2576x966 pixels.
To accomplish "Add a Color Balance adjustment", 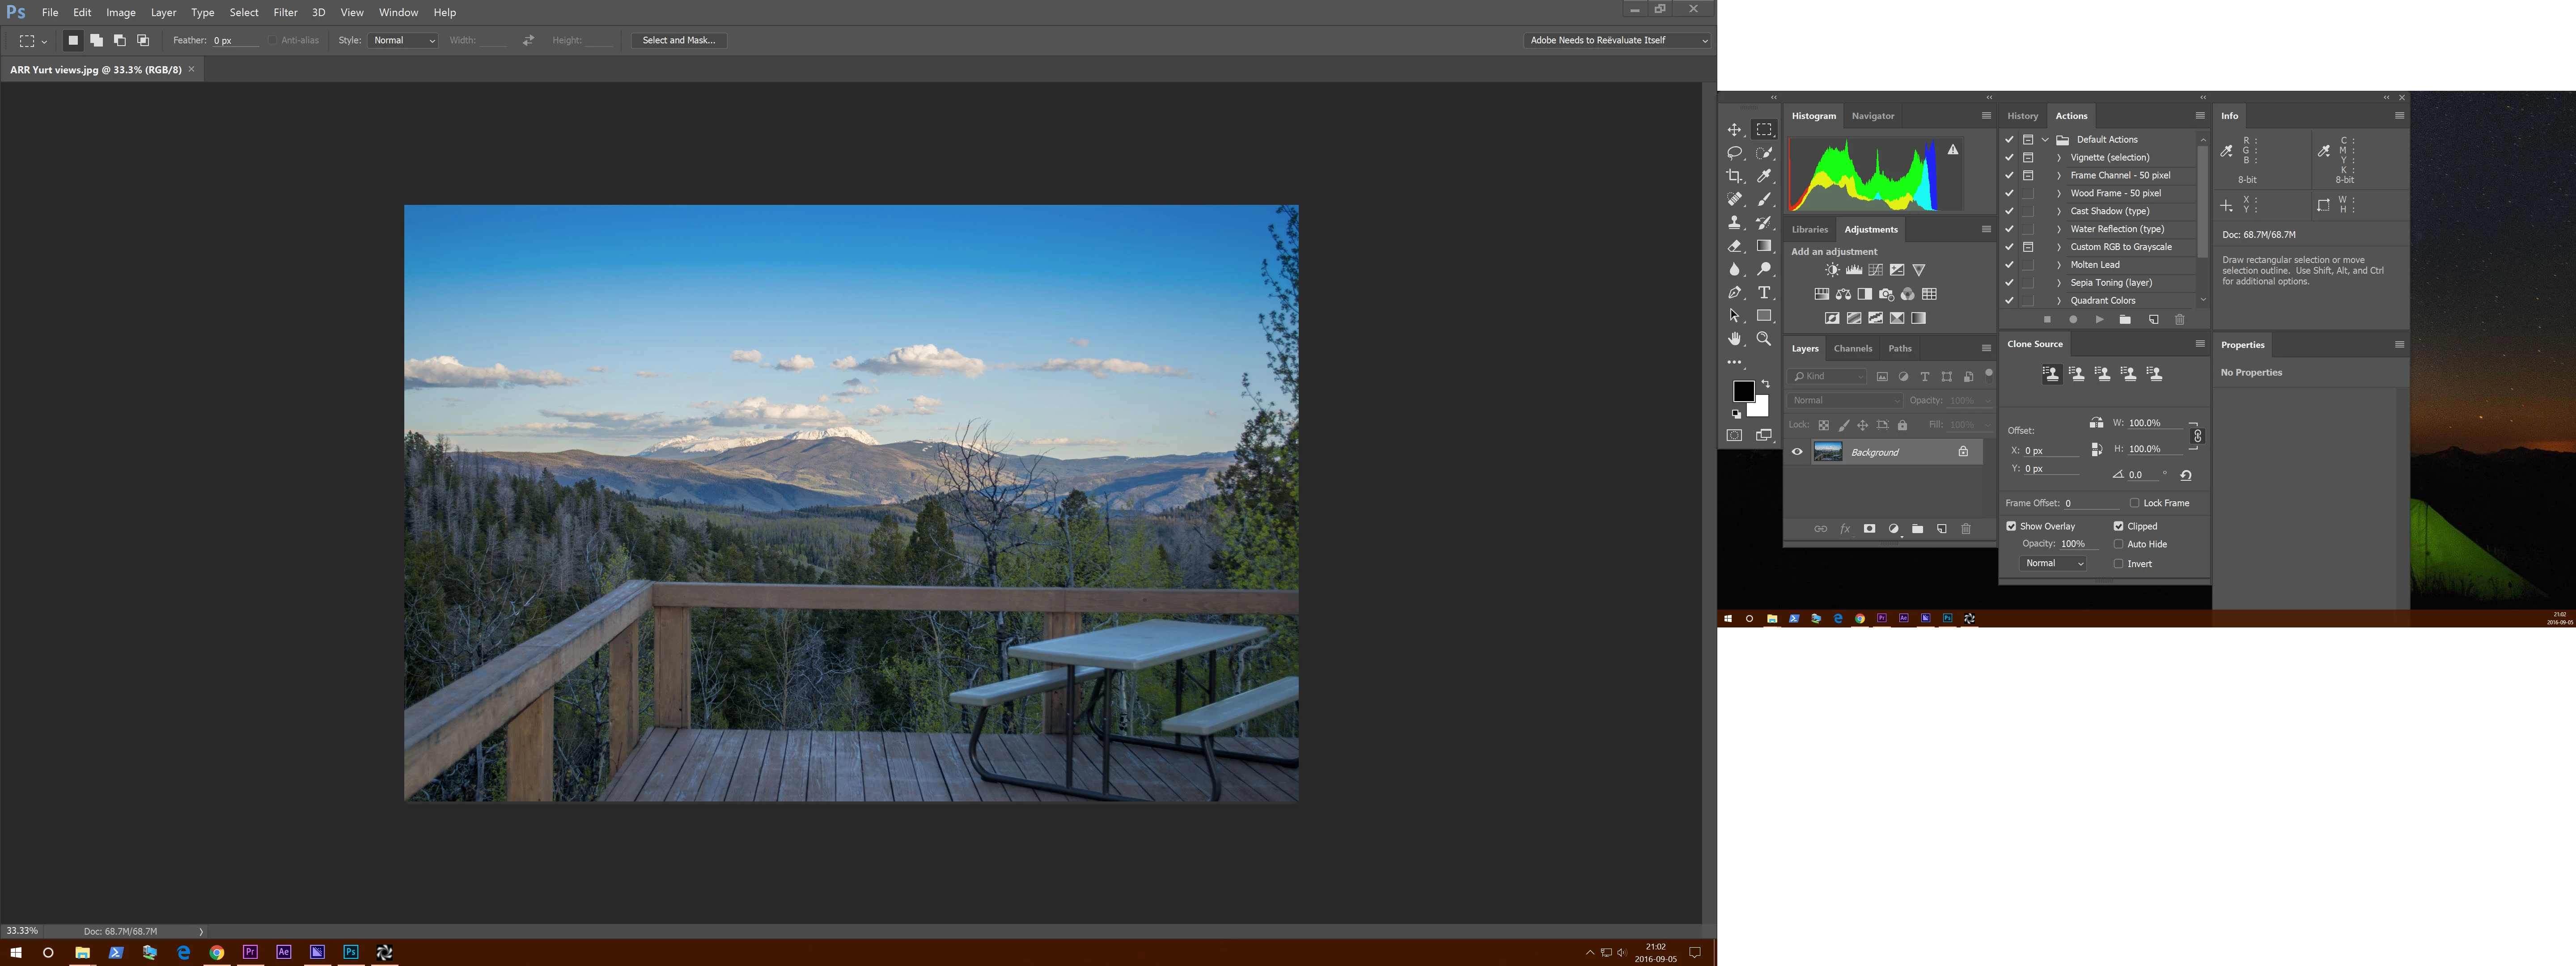I will tap(1843, 294).
